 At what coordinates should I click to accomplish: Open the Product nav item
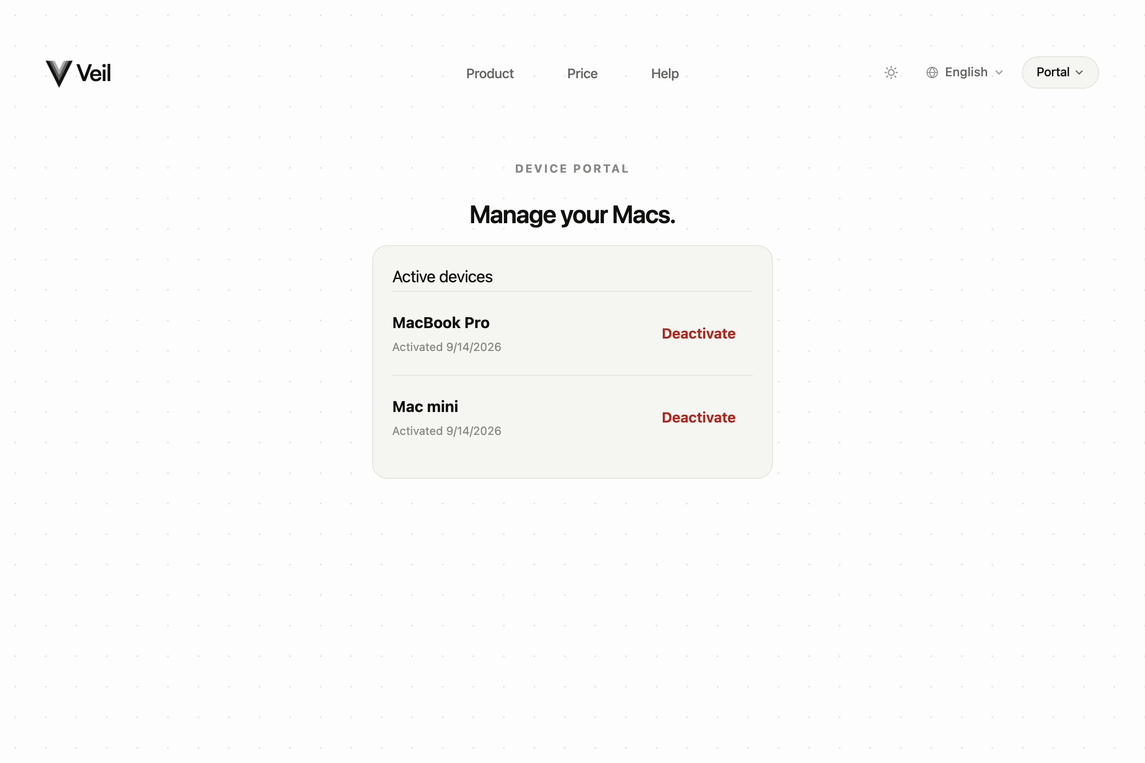[x=490, y=73]
